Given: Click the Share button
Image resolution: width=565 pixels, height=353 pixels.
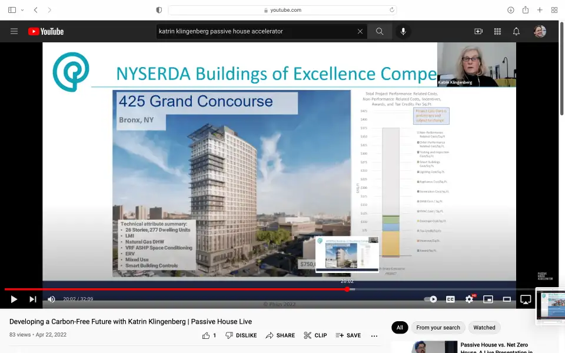Looking at the screenshot, I should click(280, 335).
